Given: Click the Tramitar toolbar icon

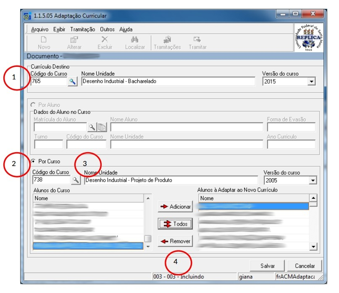Looking at the screenshot, I should click(x=197, y=40).
